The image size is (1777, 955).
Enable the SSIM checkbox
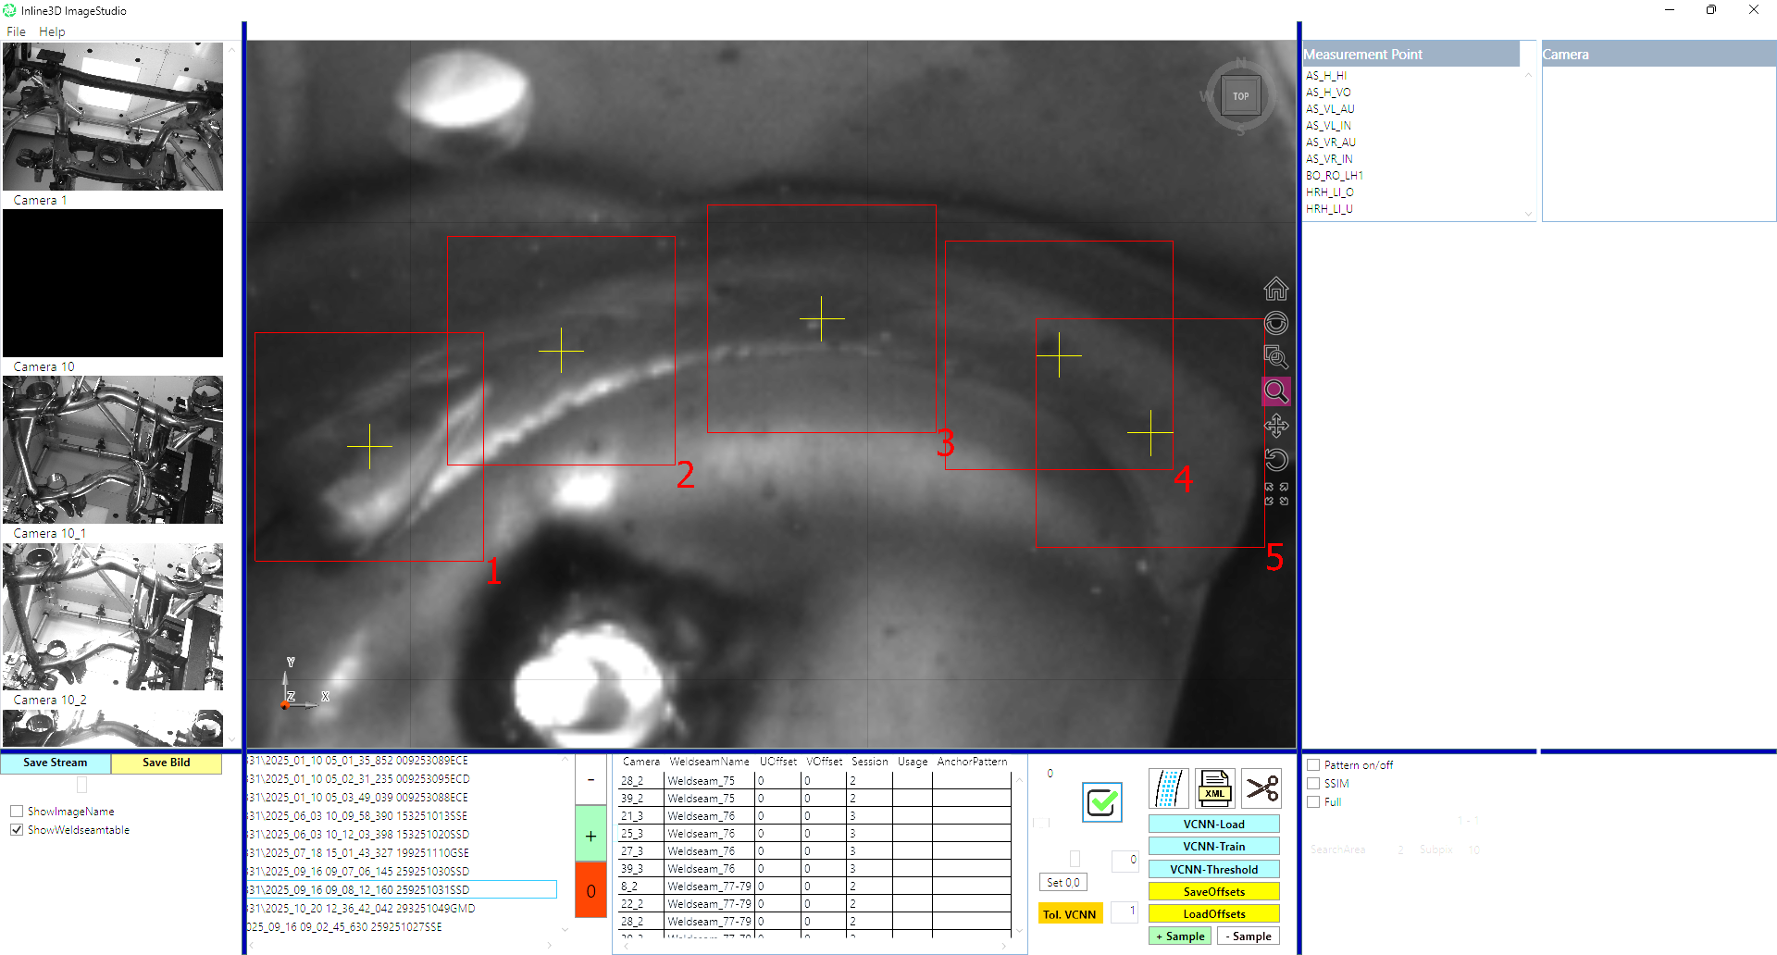tap(1313, 784)
